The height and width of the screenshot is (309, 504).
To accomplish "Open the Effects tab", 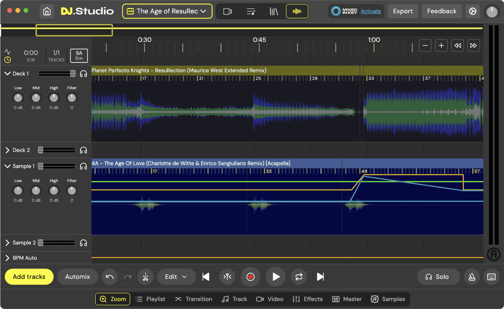I will point(307,299).
